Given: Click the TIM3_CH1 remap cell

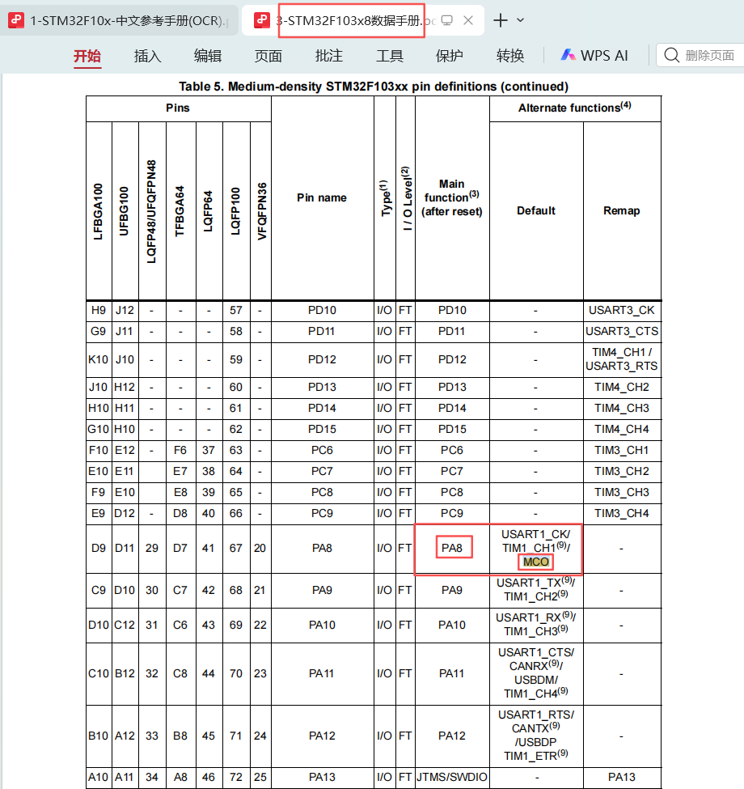Looking at the screenshot, I should coord(621,451).
